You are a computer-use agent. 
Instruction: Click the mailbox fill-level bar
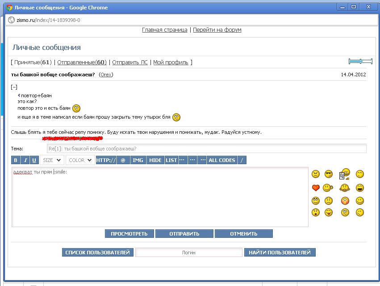pos(360,61)
